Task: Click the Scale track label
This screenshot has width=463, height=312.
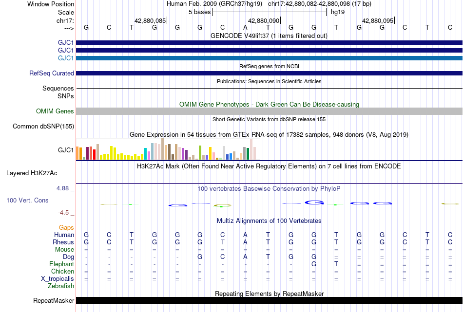Action: pyautogui.click(x=66, y=12)
